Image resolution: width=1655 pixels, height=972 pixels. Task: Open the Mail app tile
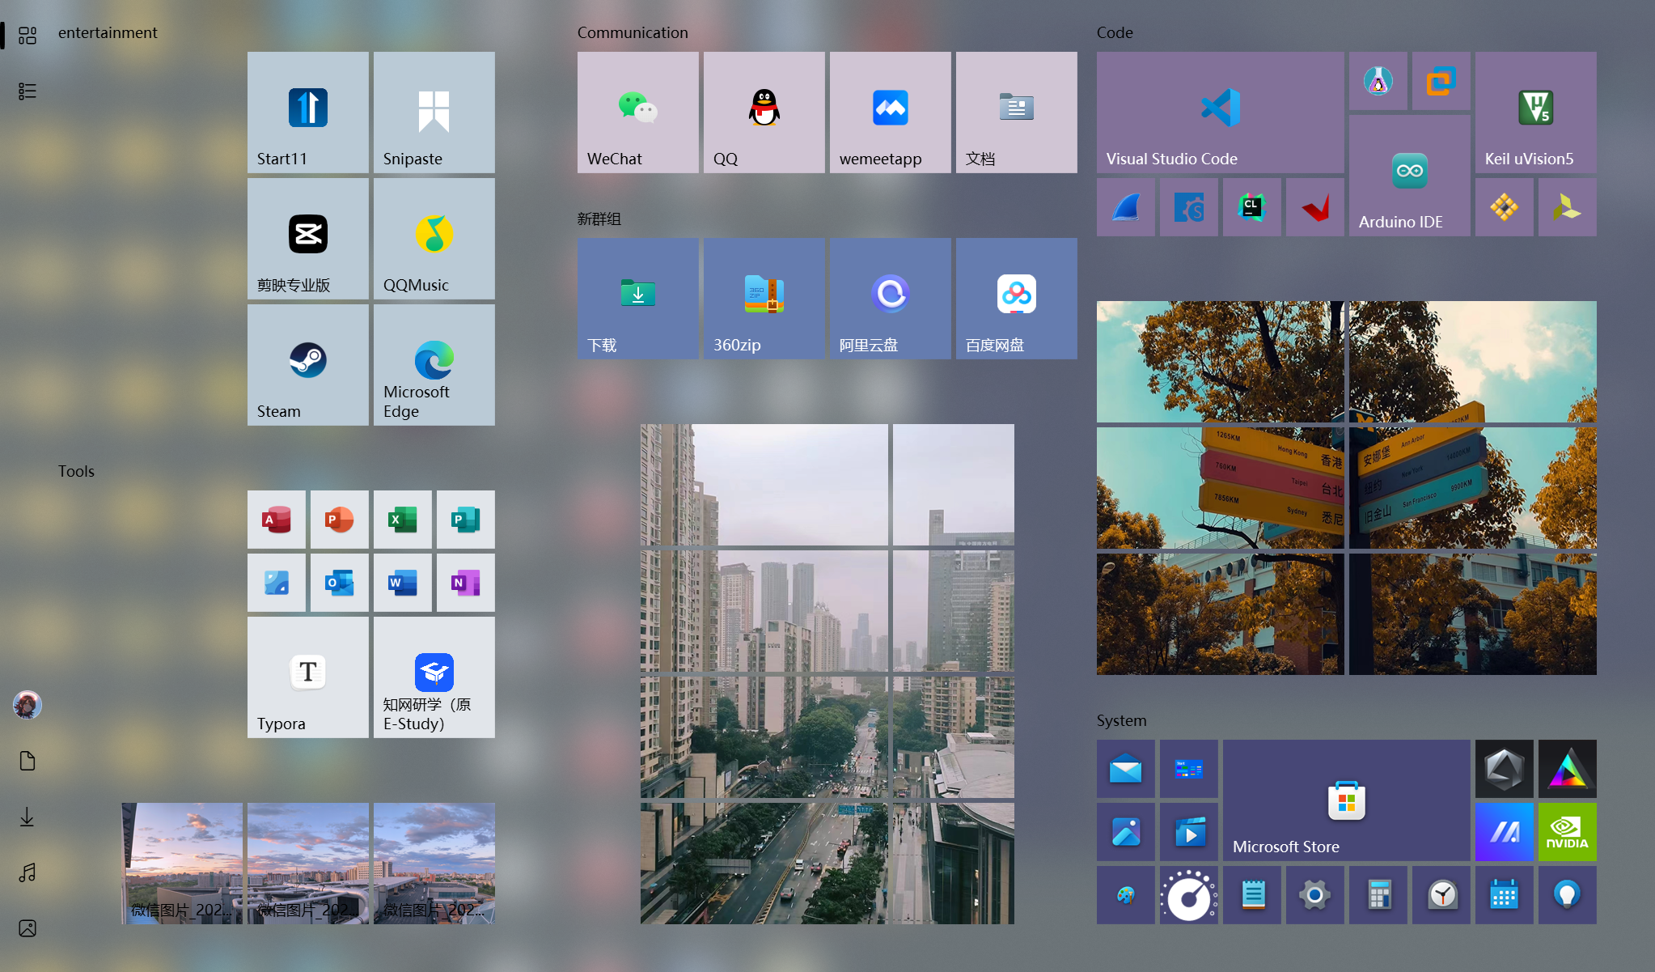coord(1125,769)
